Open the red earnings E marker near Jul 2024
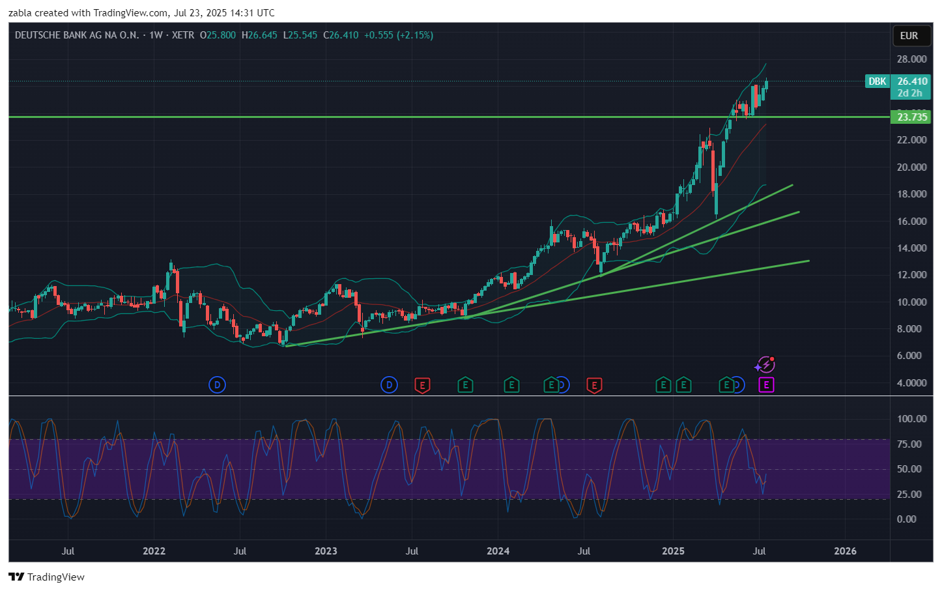The image size is (942, 591). click(x=593, y=386)
